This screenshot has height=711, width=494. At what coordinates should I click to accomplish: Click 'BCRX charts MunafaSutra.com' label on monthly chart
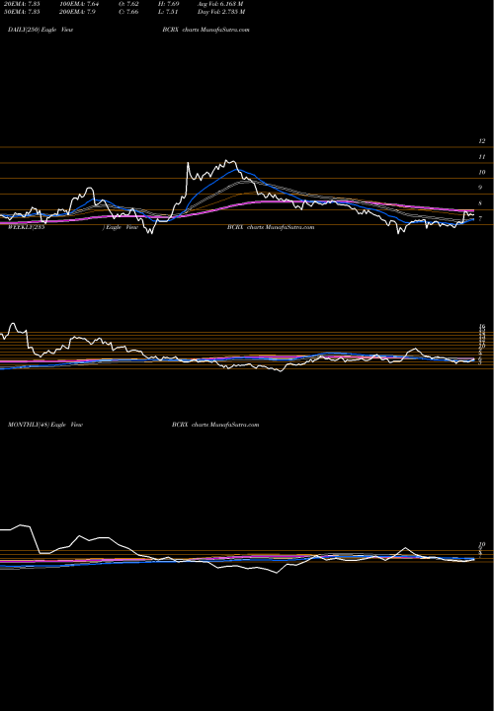pos(215,425)
